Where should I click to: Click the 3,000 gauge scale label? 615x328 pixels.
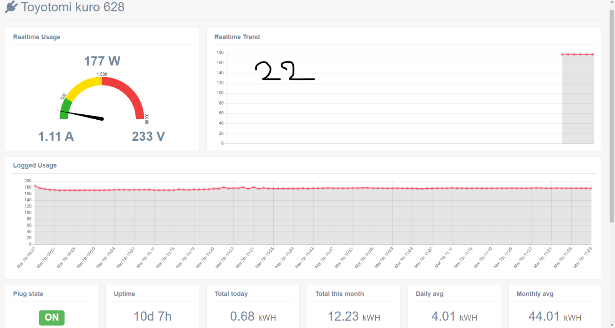coord(147,119)
